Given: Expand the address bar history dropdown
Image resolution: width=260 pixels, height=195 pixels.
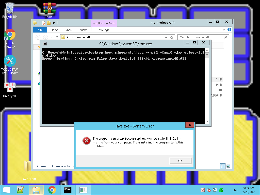Looking at the screenshot, I should click(166, 38).
